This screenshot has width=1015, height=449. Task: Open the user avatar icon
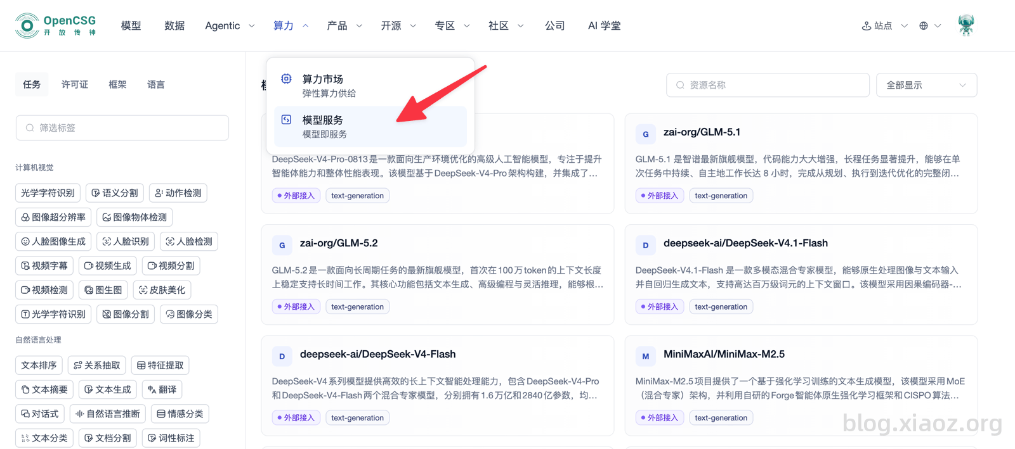click(966, 25)
